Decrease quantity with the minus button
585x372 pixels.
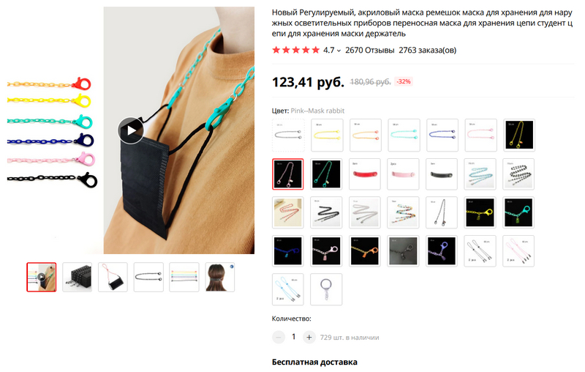(279, 338)
